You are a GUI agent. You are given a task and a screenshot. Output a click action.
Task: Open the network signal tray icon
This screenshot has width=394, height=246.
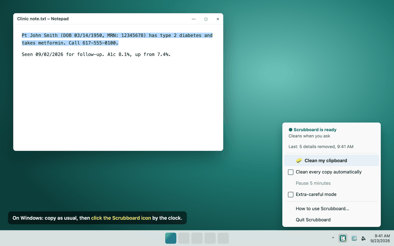354,238
